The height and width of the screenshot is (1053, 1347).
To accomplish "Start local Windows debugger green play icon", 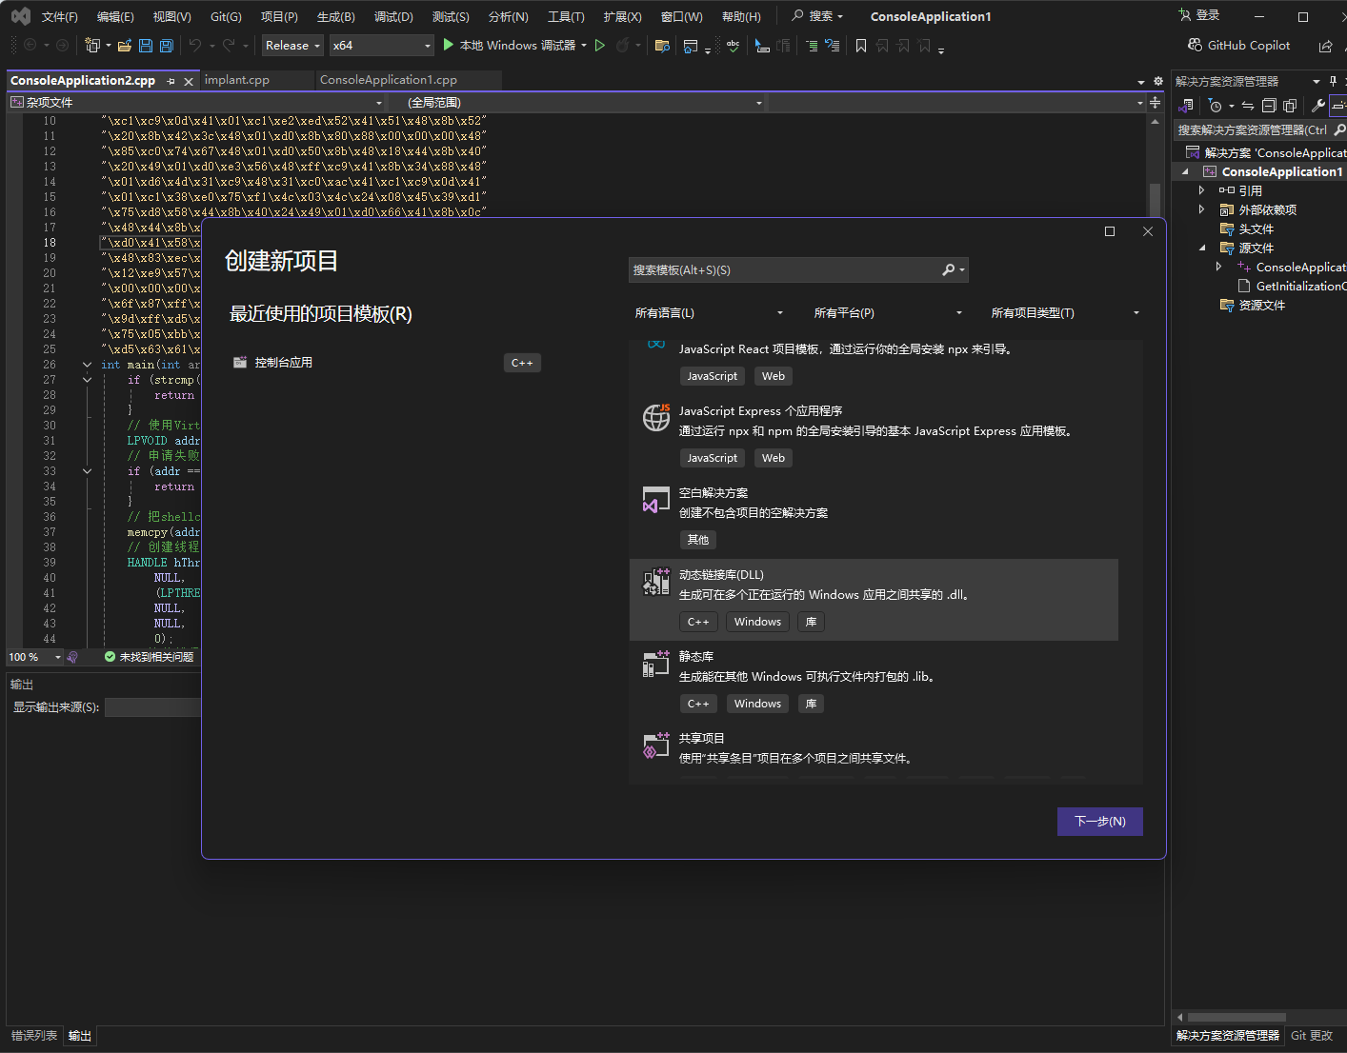I will [448, 45].
